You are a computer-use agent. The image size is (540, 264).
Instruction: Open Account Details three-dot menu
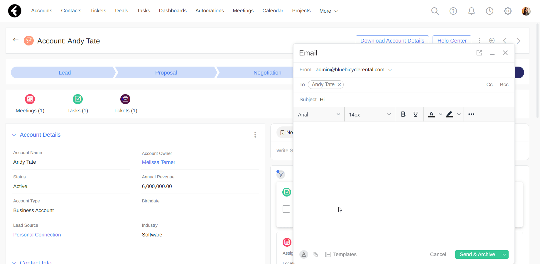pyautogui.click(x=255, y=135)
